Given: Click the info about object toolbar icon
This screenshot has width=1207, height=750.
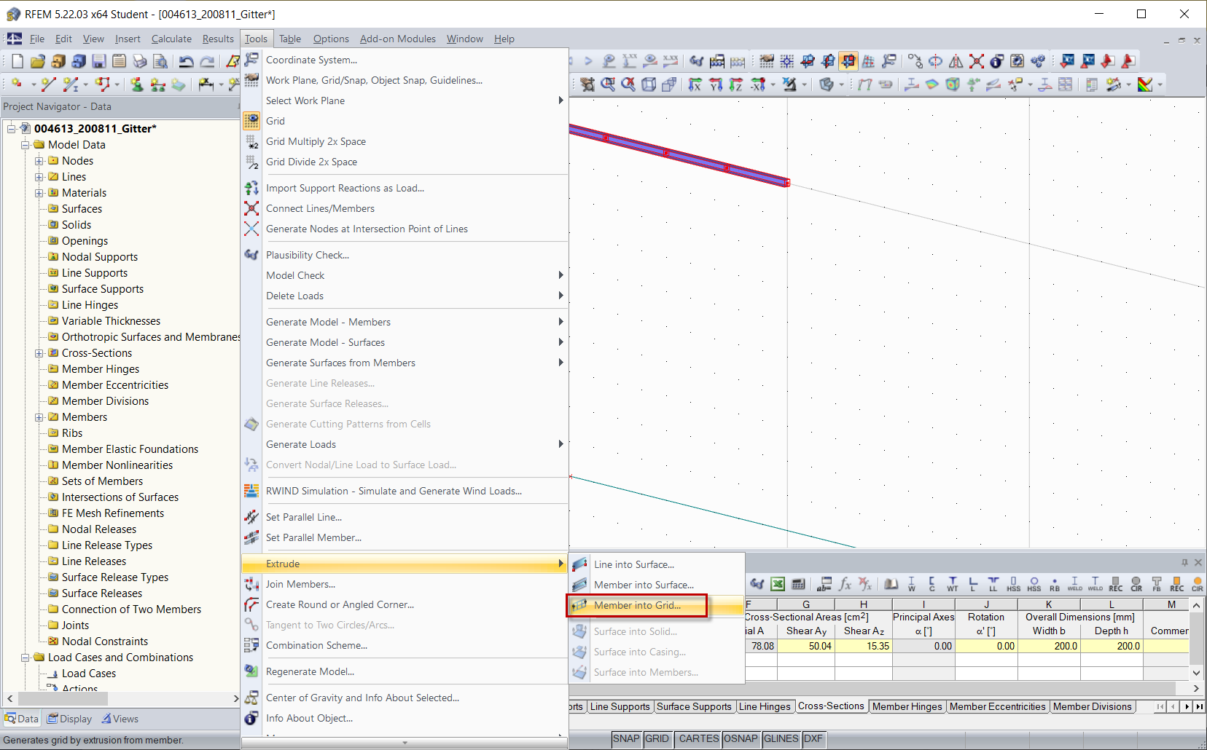Looking at the screenshot, I should [997, 61].
